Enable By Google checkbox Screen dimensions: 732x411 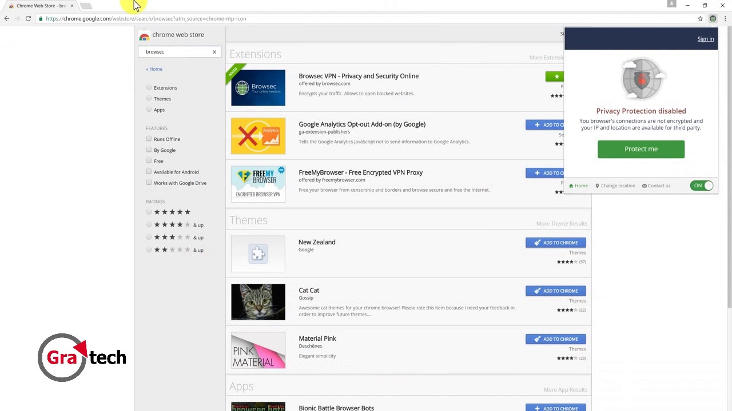tap(149, 150)
